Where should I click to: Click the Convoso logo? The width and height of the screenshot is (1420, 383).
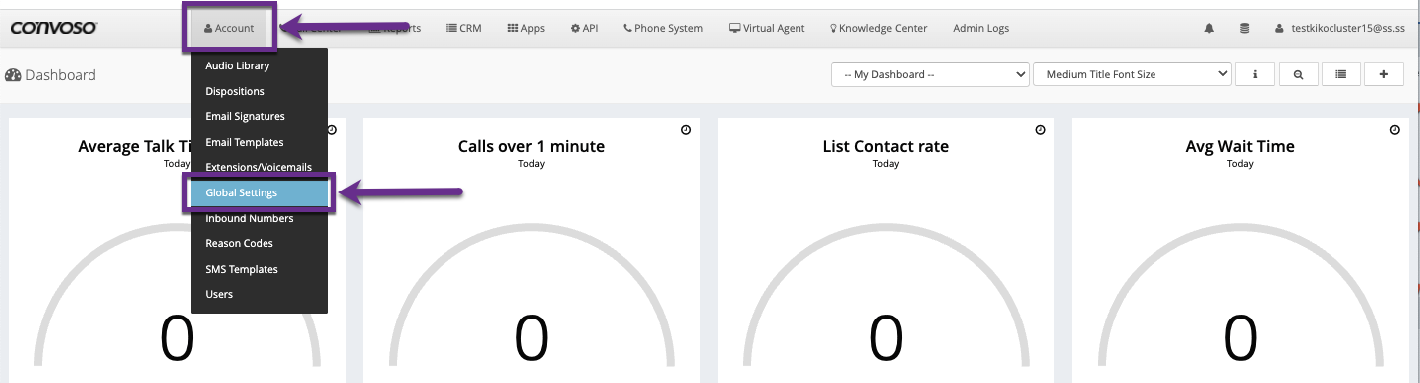point(54,28)
